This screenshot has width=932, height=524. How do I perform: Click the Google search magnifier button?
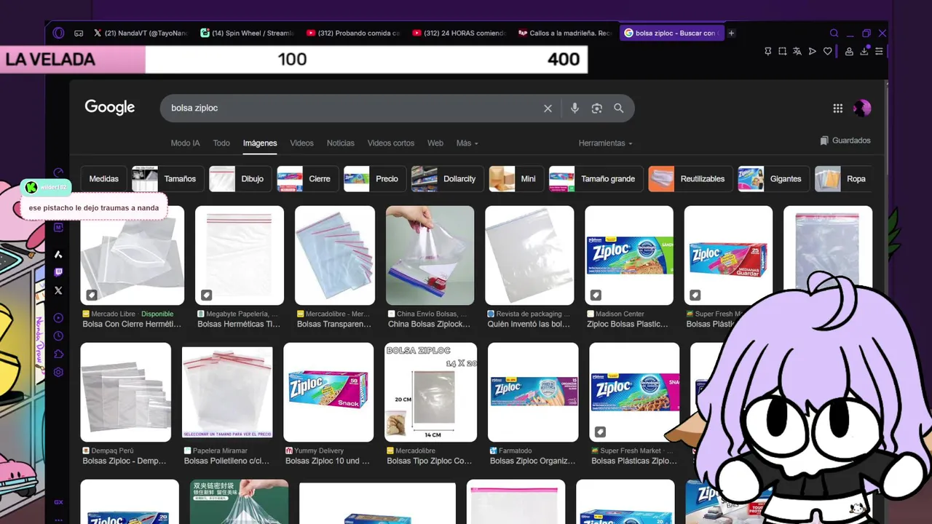(x=618, y=108)
